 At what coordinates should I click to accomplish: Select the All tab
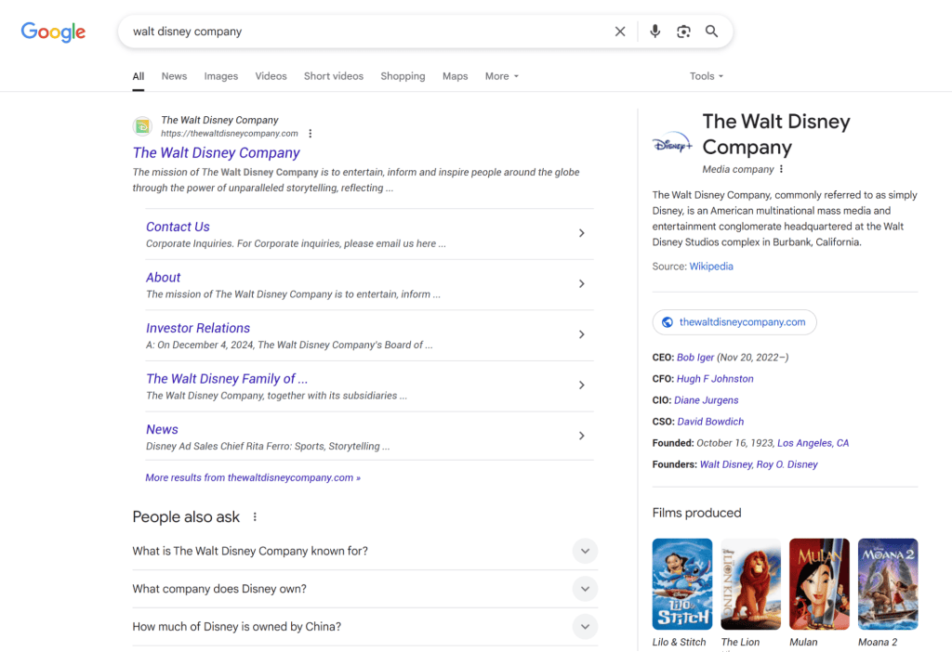point(139,76)
